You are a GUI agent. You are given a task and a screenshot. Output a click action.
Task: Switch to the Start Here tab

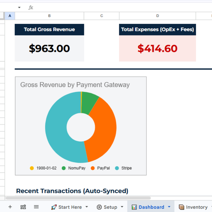pos(66,207)
